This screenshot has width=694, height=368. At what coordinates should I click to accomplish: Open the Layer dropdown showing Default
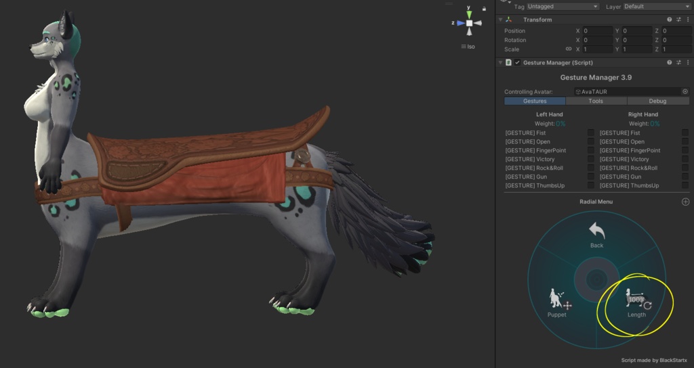(656, 6)
